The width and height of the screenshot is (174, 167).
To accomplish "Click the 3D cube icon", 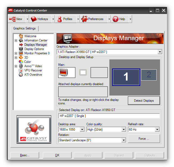I will coord(21,58).
